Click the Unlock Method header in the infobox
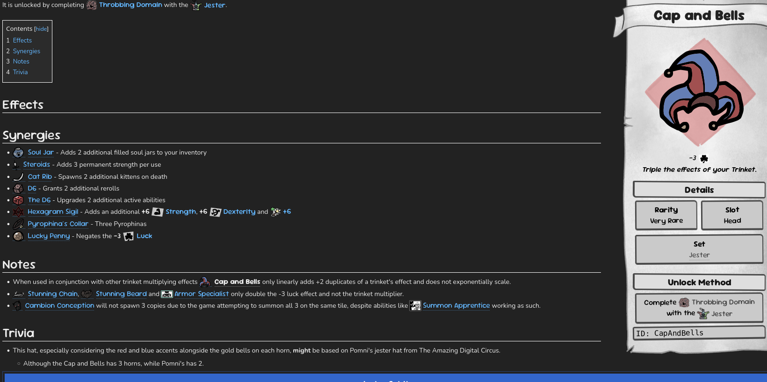767x382 pixels. pyautogui.click(x=699, y=283)
